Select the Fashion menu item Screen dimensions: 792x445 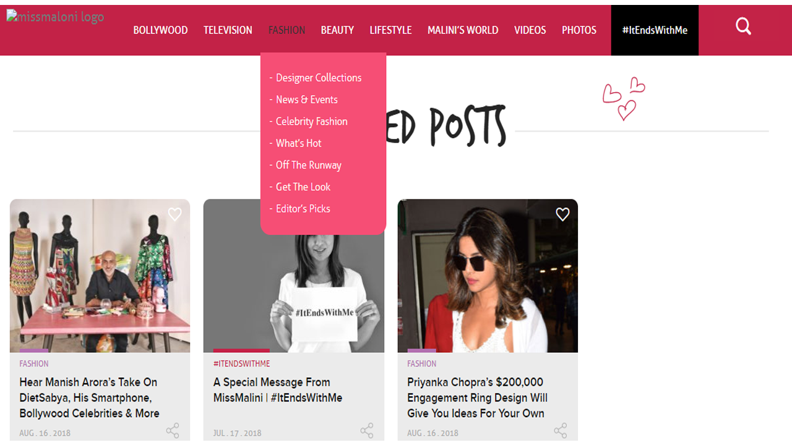[286, 30]
